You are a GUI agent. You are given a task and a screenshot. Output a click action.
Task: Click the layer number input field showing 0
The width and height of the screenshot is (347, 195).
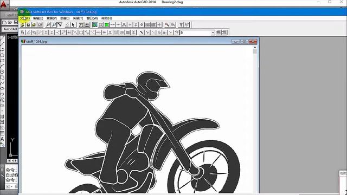(x=195, y=32)
